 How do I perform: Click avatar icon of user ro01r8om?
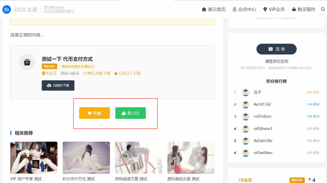245,117
